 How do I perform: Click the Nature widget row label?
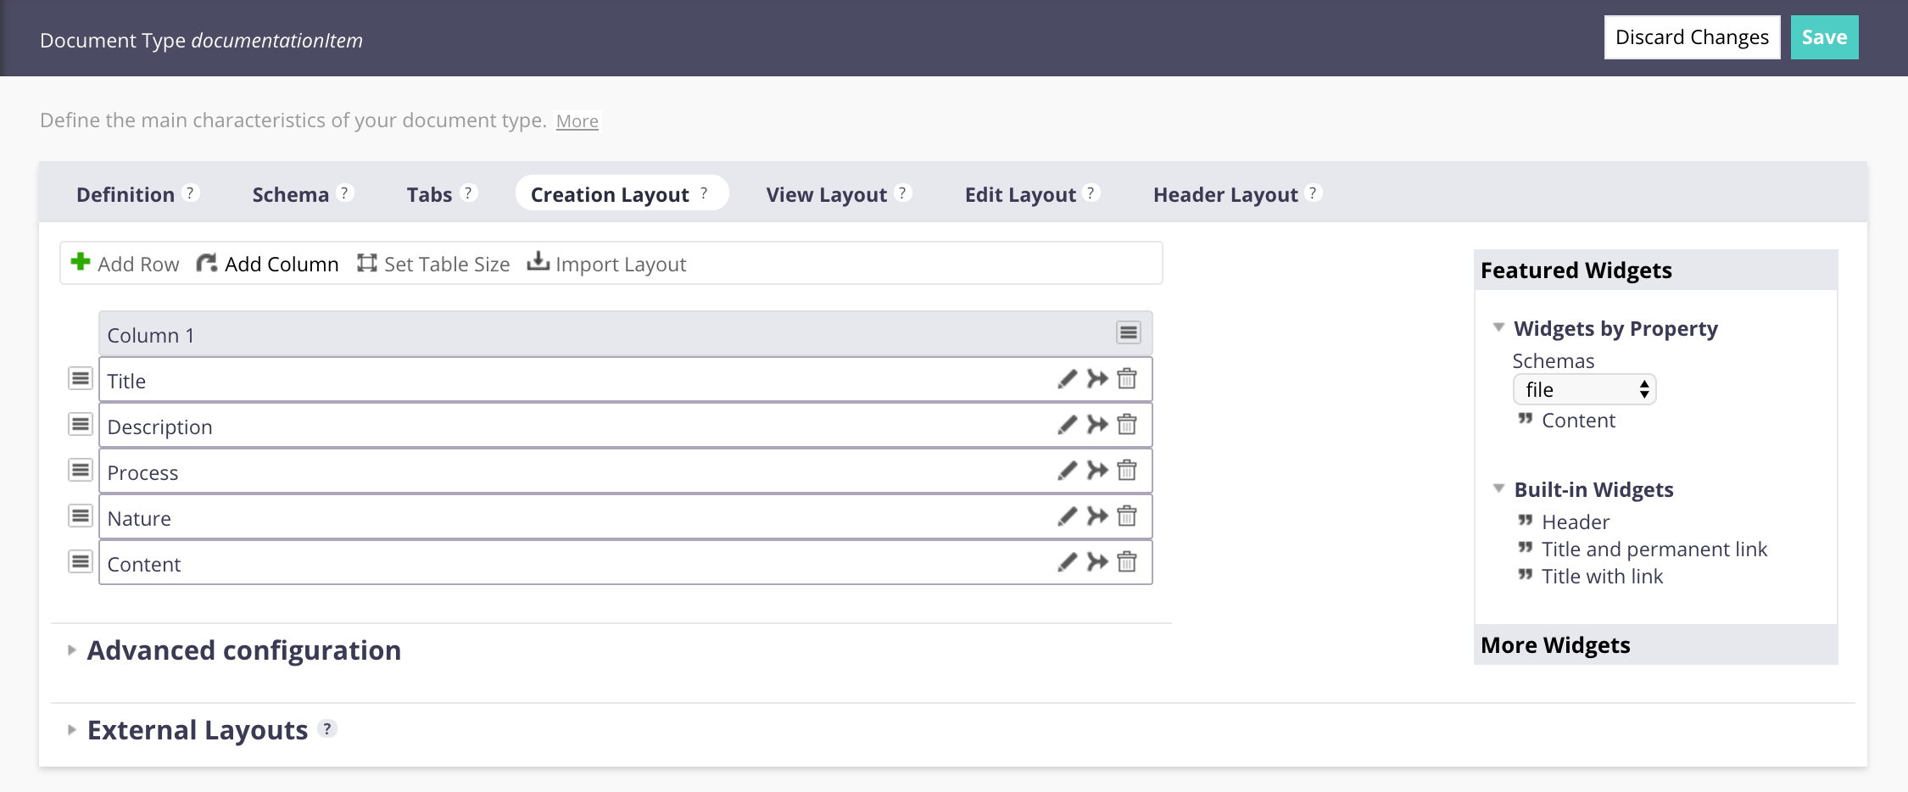139,518
